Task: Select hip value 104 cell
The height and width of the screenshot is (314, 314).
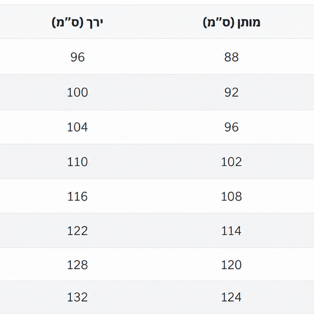Action: point(77,127)
